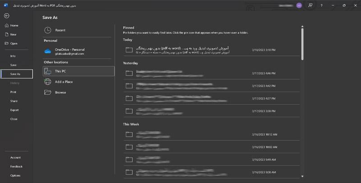Click the New document icon
Screen dimensions: 361x183
(6, 34)
